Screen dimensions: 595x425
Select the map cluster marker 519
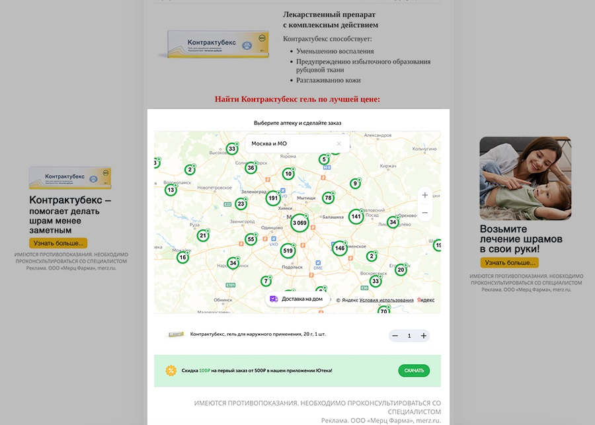click(288, 251)
